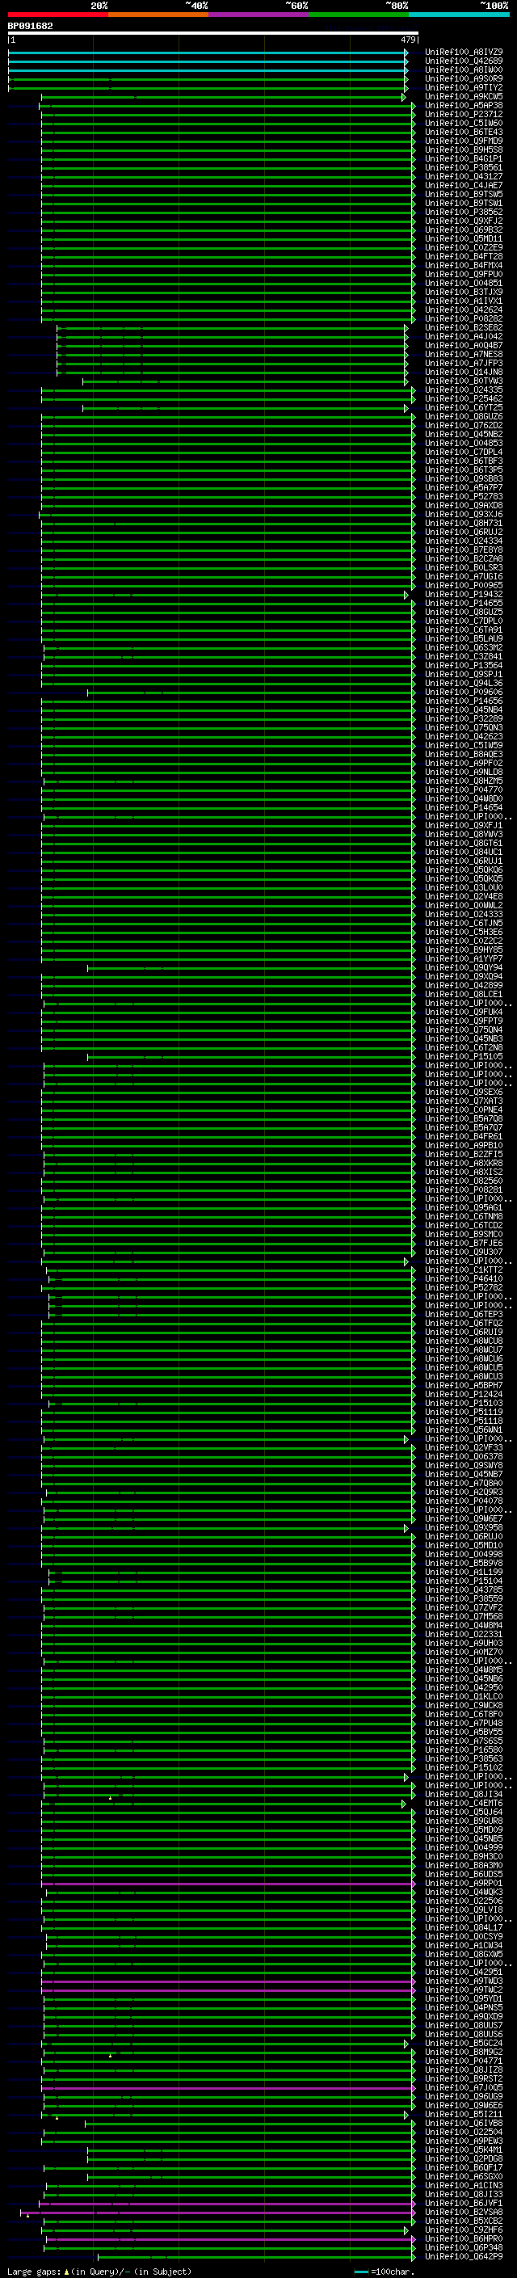The image size is (517, 2278).
Task: Select the orange ~40% identity legend segment
Action: (x=159, y=15)
